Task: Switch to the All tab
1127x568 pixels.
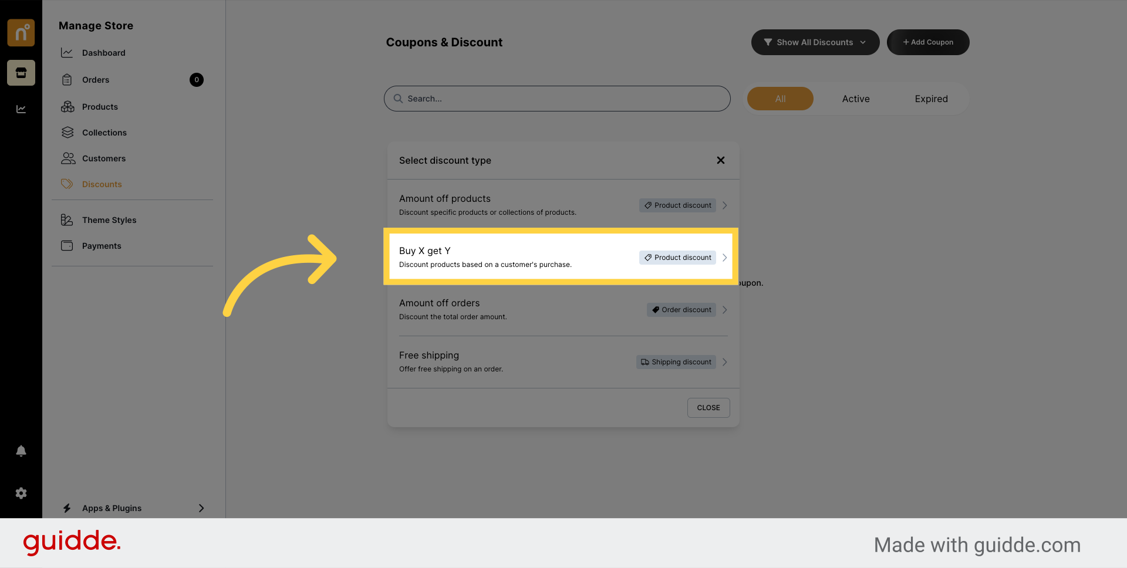Action: click(x=780, y=99)
